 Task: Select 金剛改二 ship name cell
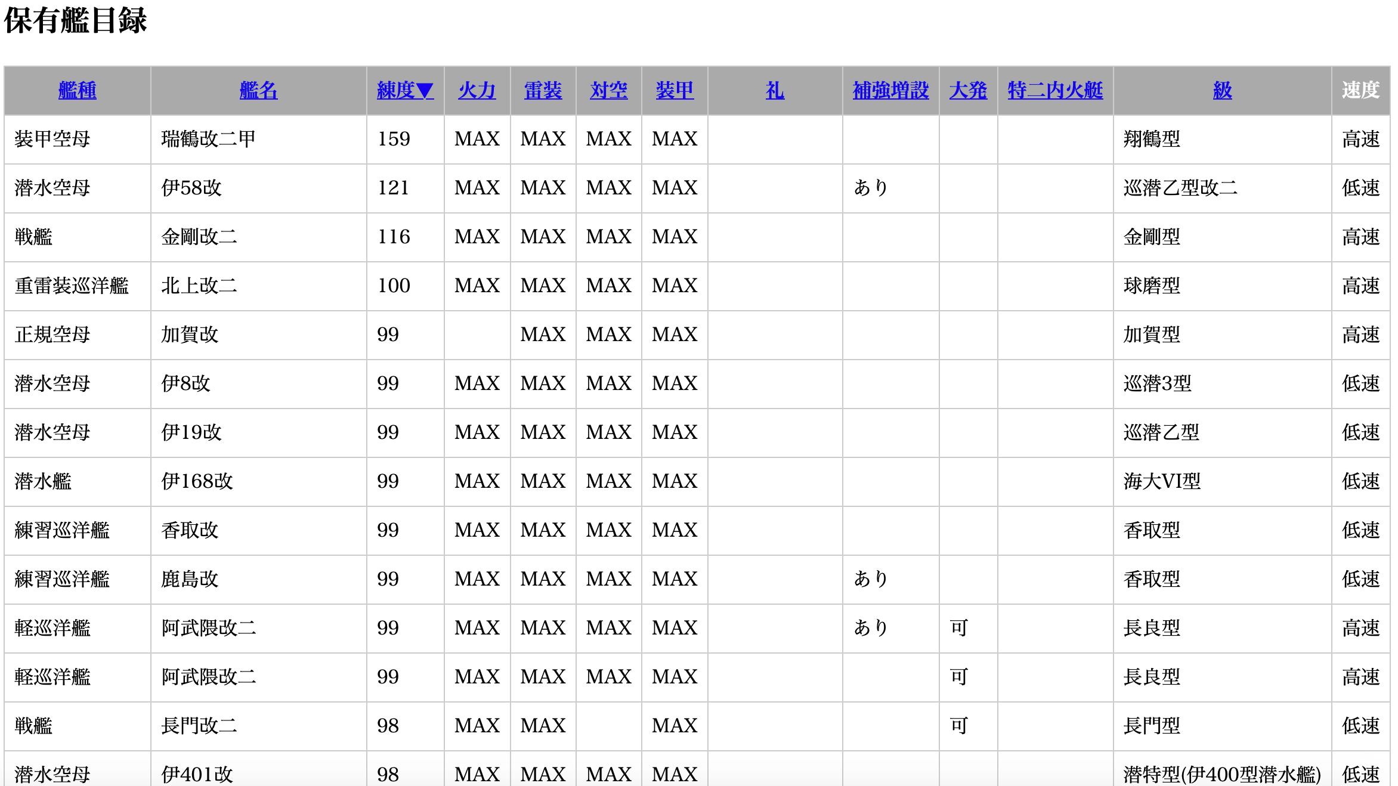[199, 237]
